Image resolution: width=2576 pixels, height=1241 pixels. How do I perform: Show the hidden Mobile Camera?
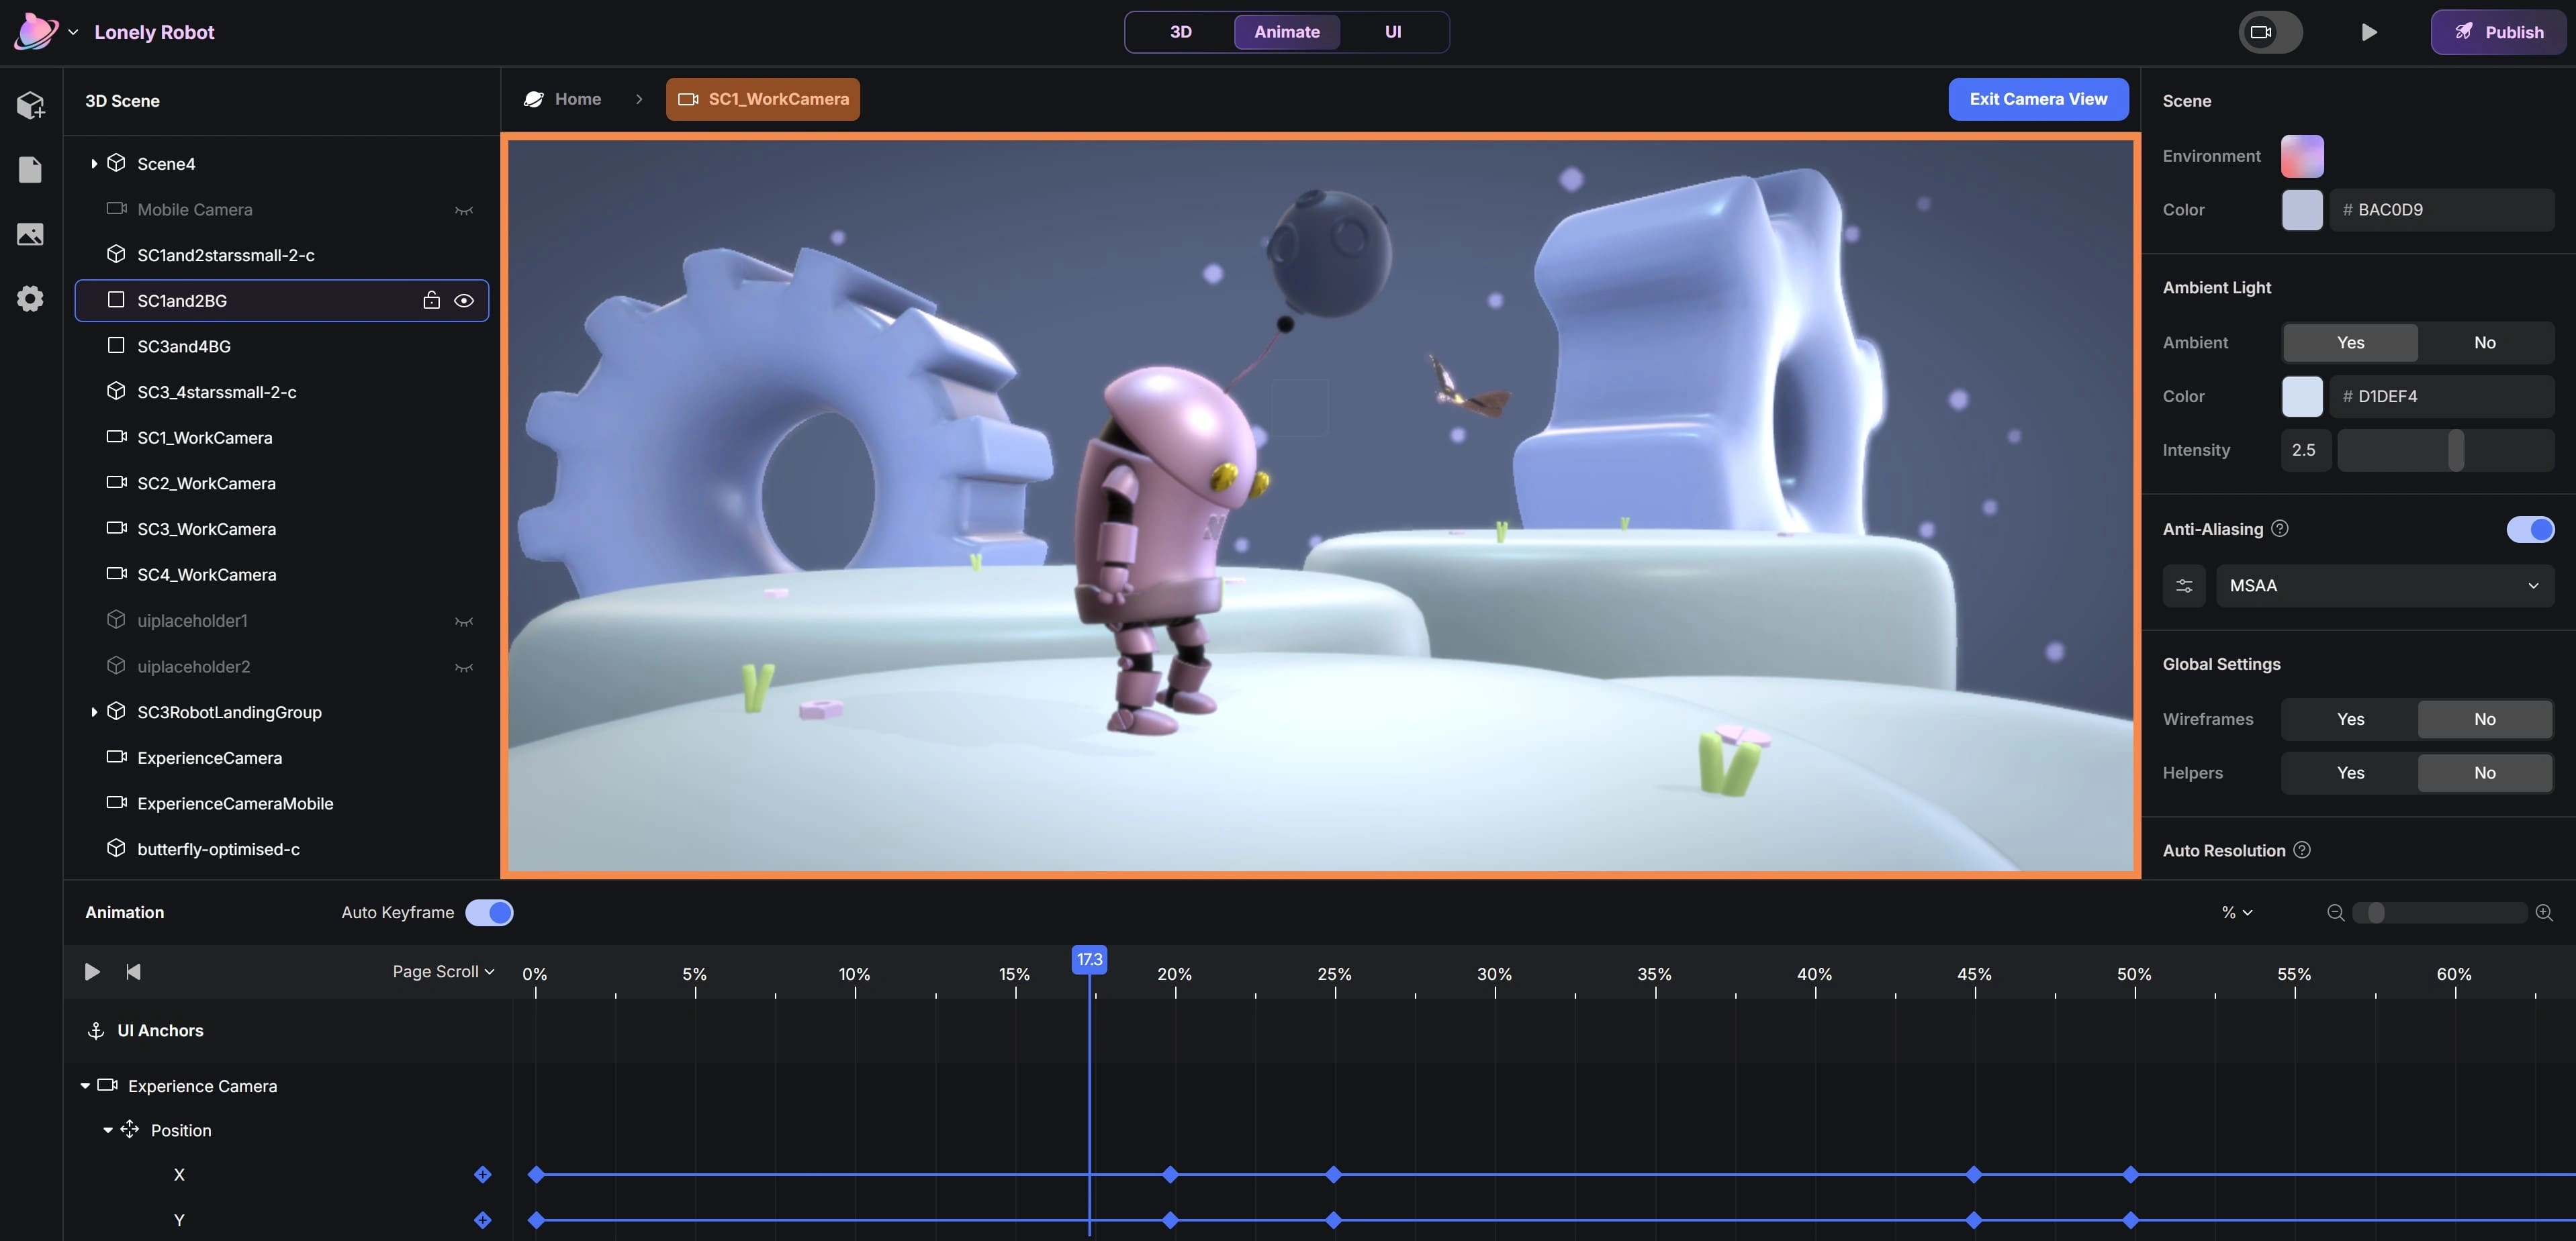pos(464,210)
